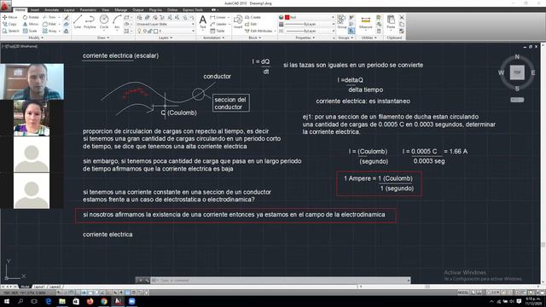Viewport: 546px width, 307px height.
Task: Select the Trim tool
Action: tap(49, 17)
